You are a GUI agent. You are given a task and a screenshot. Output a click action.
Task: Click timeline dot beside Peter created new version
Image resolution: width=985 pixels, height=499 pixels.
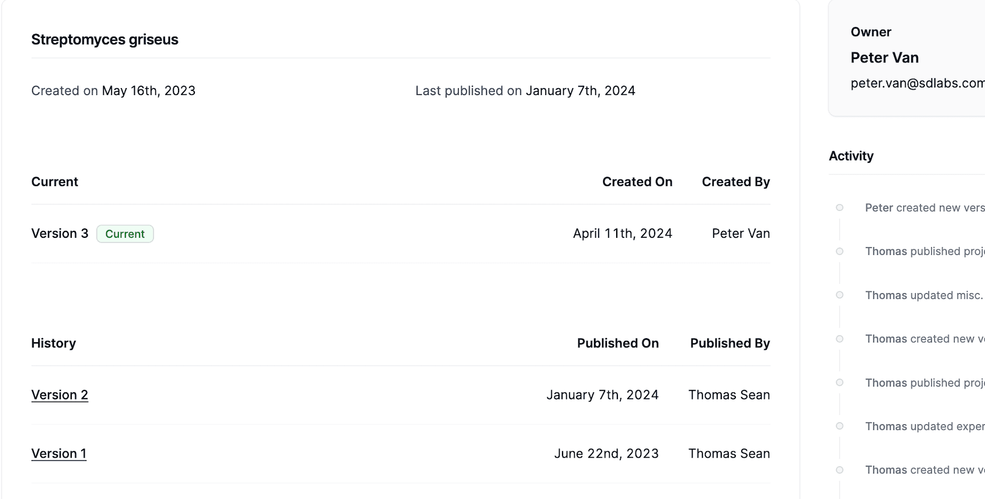point(840,208)
